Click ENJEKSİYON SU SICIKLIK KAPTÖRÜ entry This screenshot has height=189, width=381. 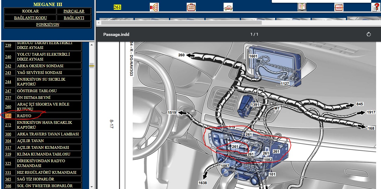click(41, 82)
